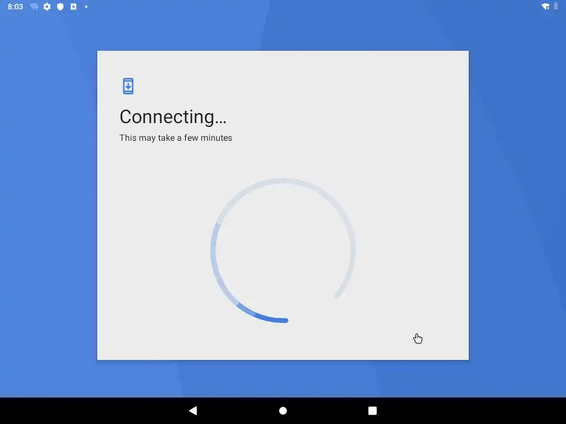Click the black navigation bar's empty left area
This screenshot has width=566, height=424.
click(x=90, y=411)
